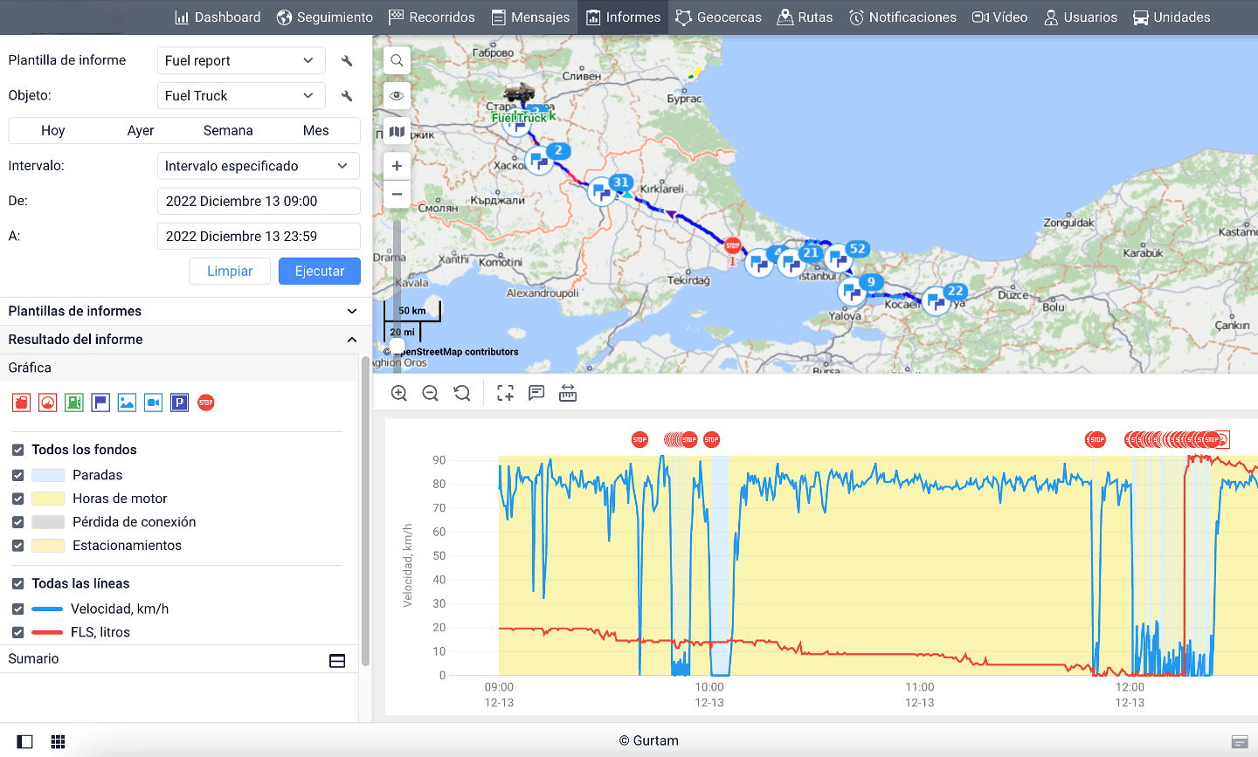
Task: Open the map layers selector
Action: 397,132
